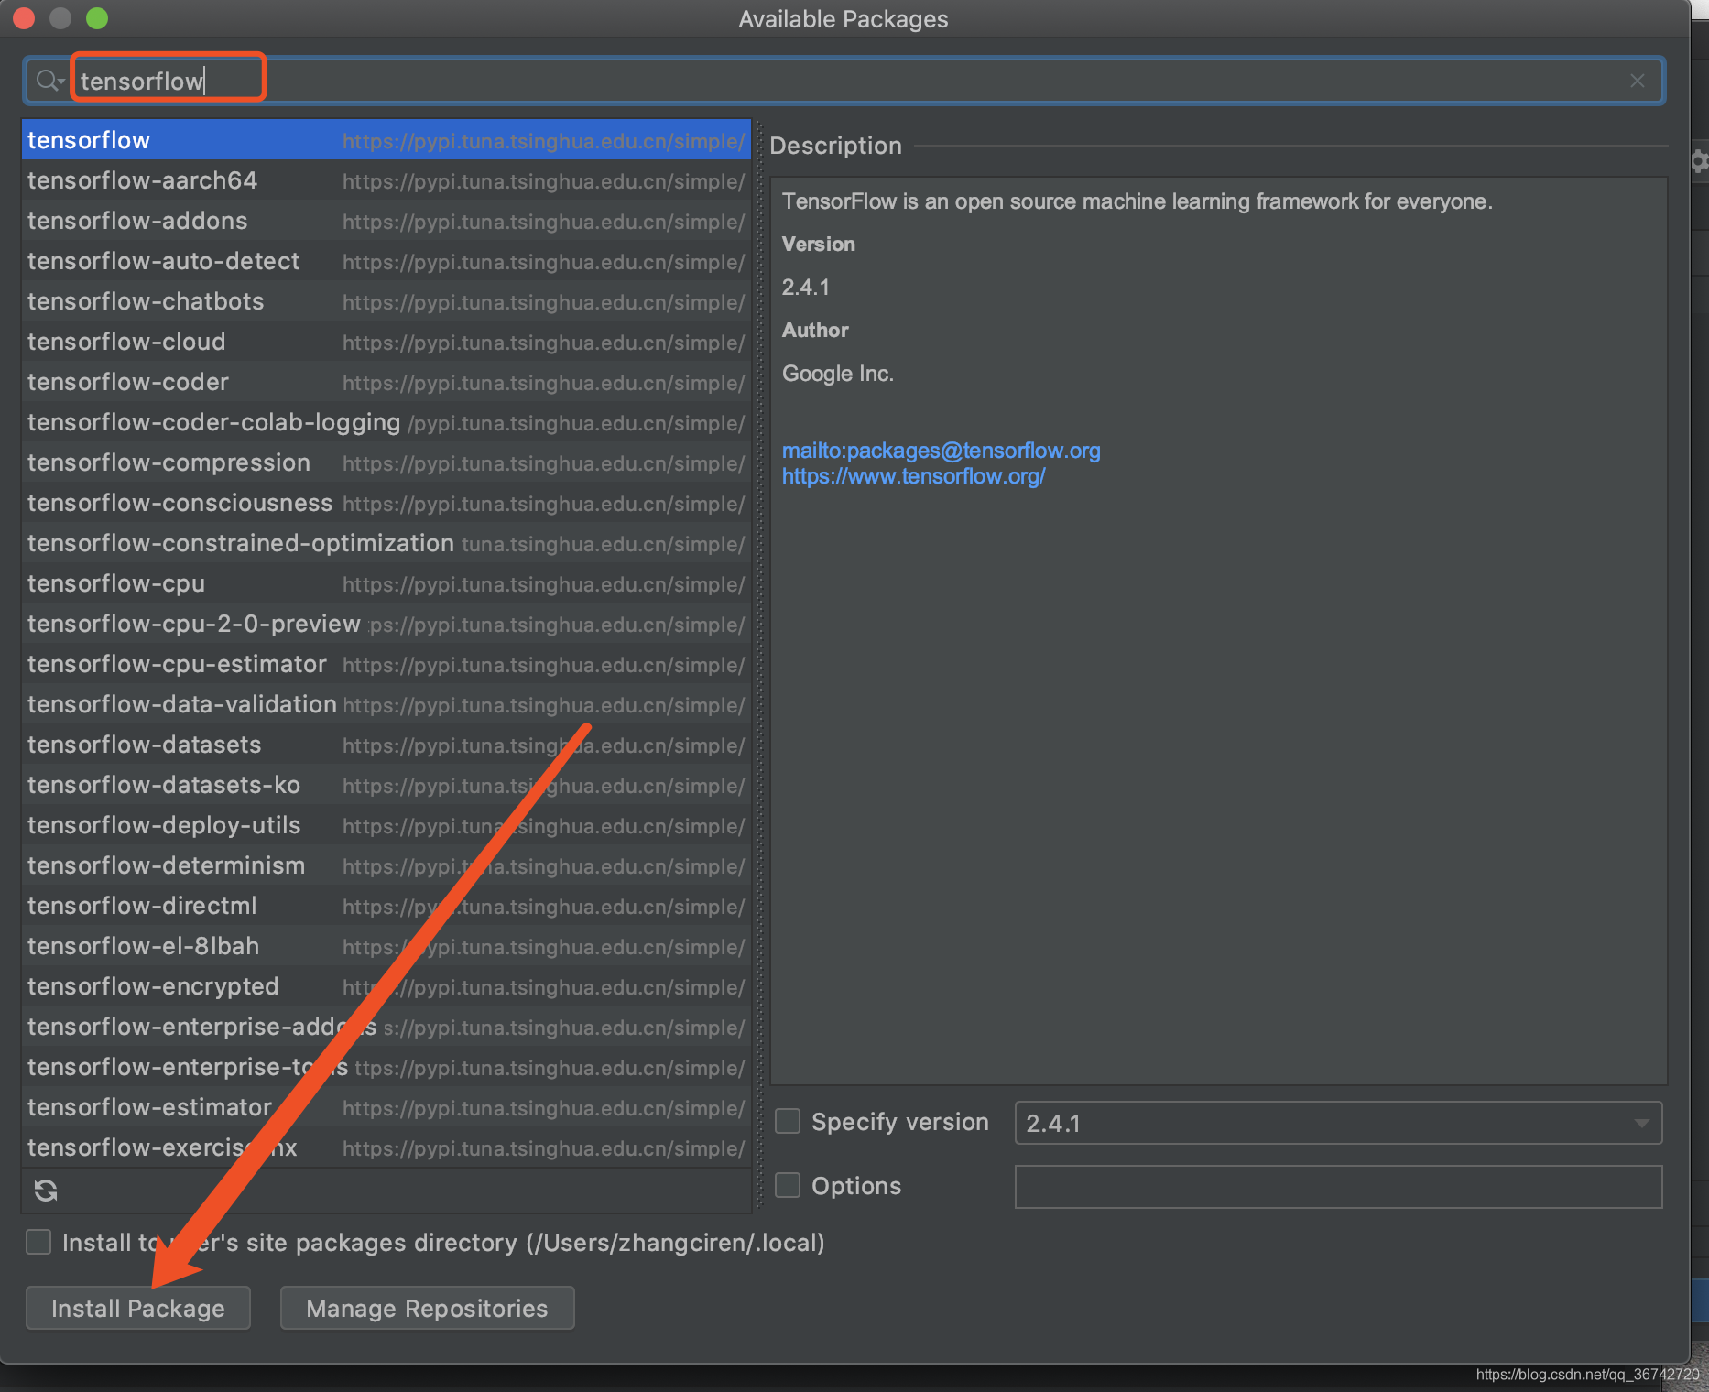
Task: Select tensorflow-coder-colab-logging package
Action: (386, 422)
